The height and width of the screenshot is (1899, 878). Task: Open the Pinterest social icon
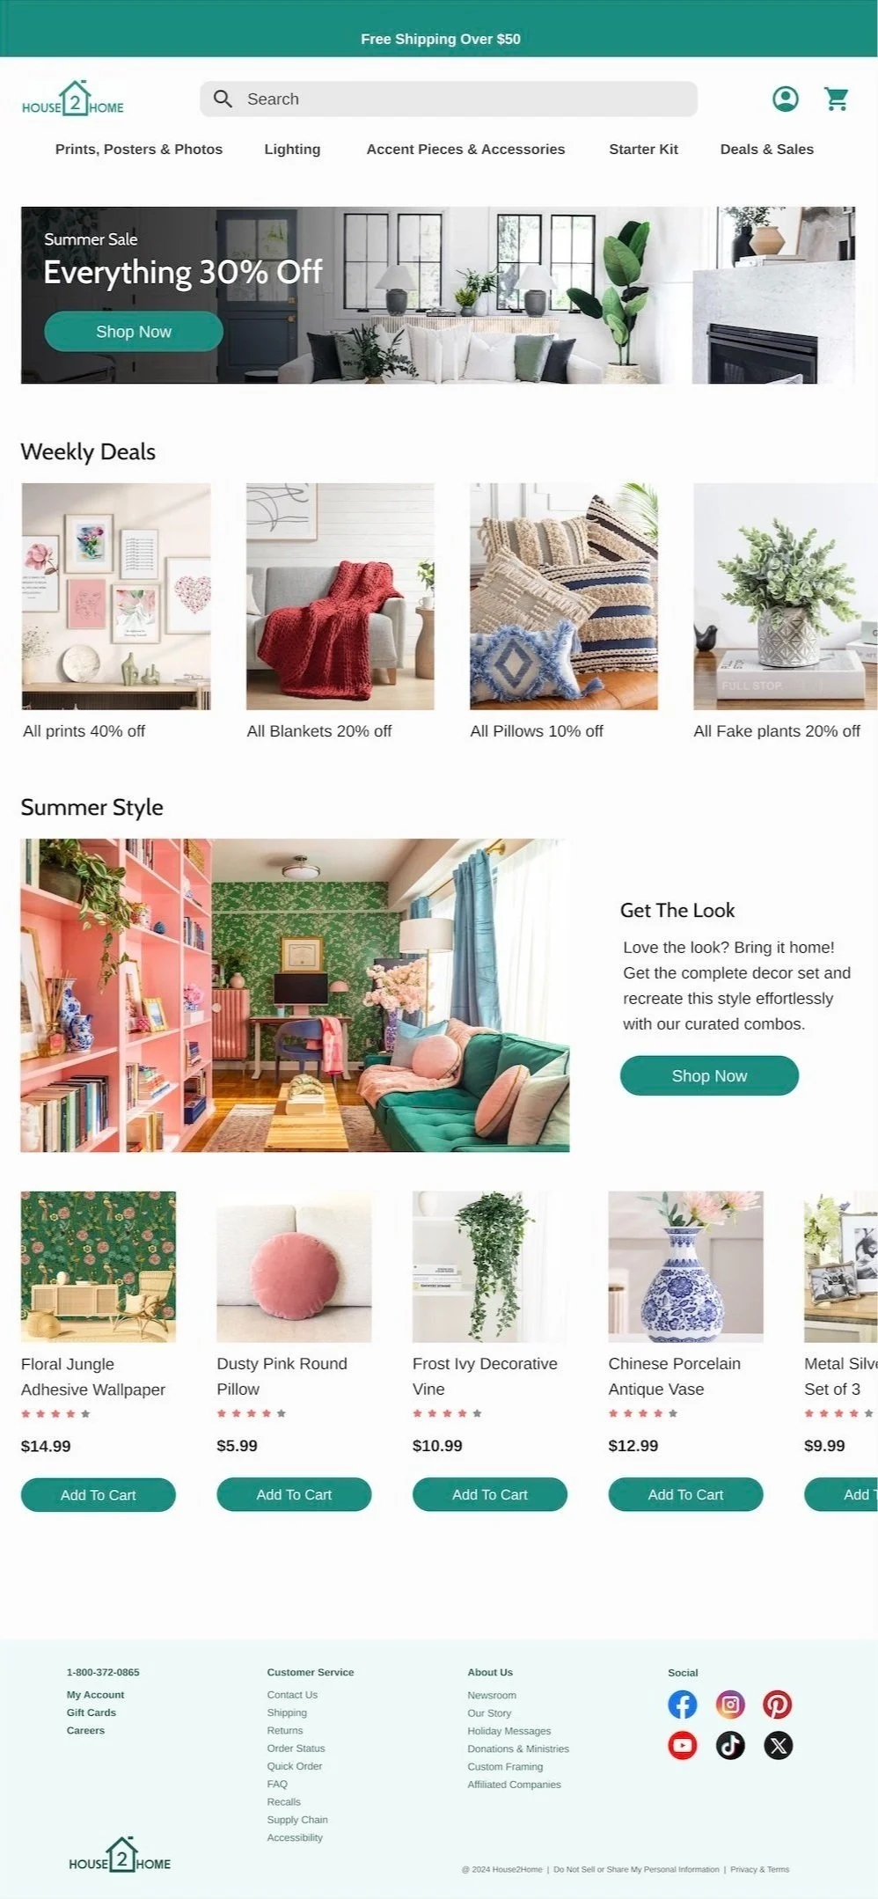[778, 1705]
